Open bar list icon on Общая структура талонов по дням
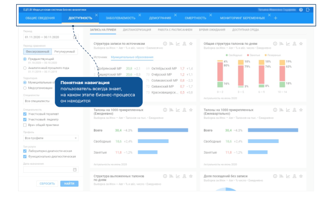Screen dimensions: 323x203 pos(282,44)
